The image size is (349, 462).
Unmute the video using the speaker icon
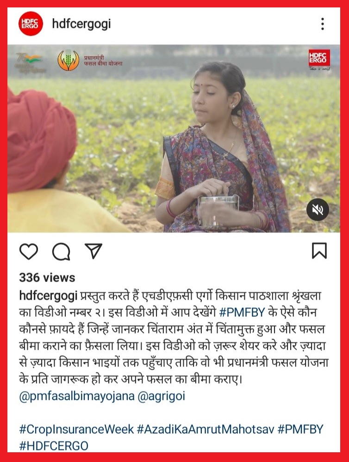coord(318,210)
